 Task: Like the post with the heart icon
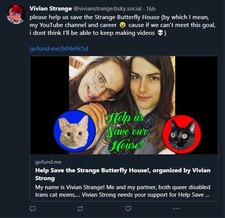(x=128, y=209)
